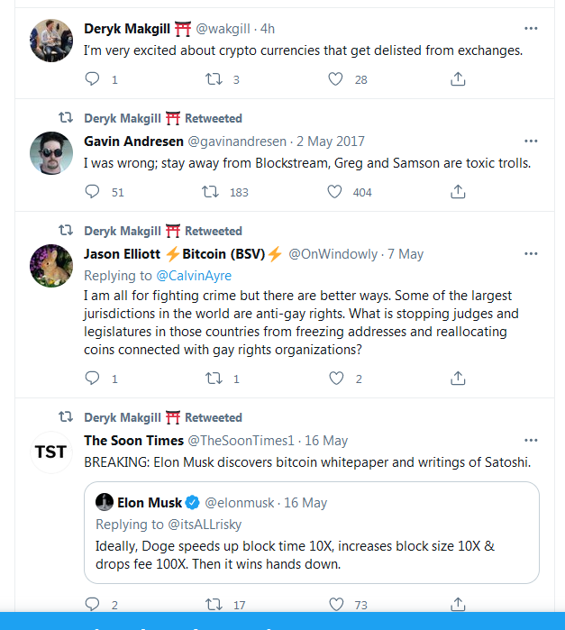This screenshot has width=565, height=630.
Task: Retweet Deryk Makgill's crypto delisting tweet
Action: tap(214, 78)
